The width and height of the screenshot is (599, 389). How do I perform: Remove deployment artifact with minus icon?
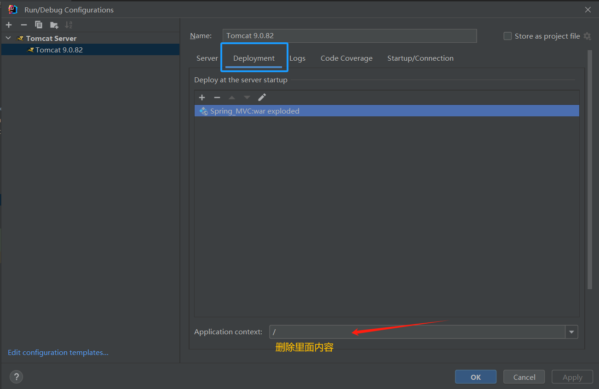click(217, 97)
